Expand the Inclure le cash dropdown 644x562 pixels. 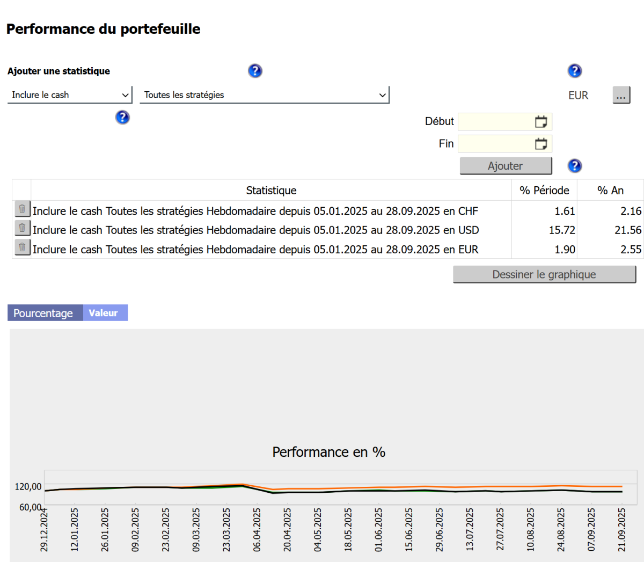click(x=70, y=95)
